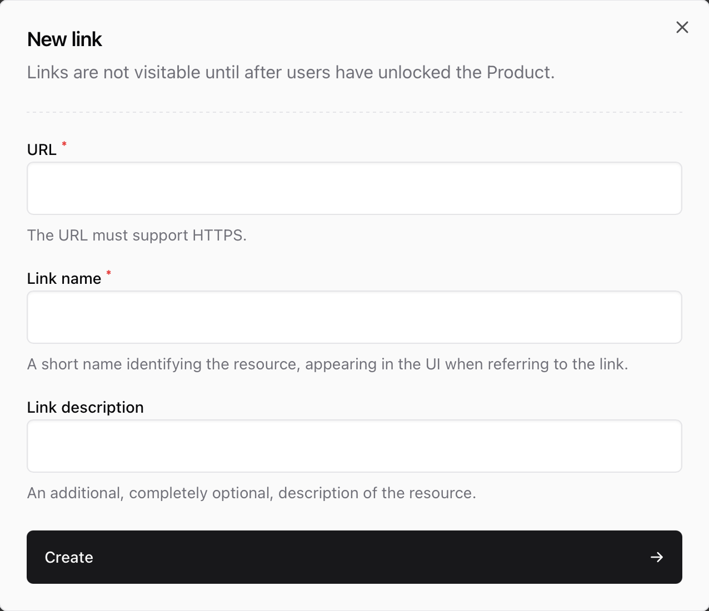Click inside the Link description input field
The height and width of the screenshot is (611, 709).
coord(354,446)
